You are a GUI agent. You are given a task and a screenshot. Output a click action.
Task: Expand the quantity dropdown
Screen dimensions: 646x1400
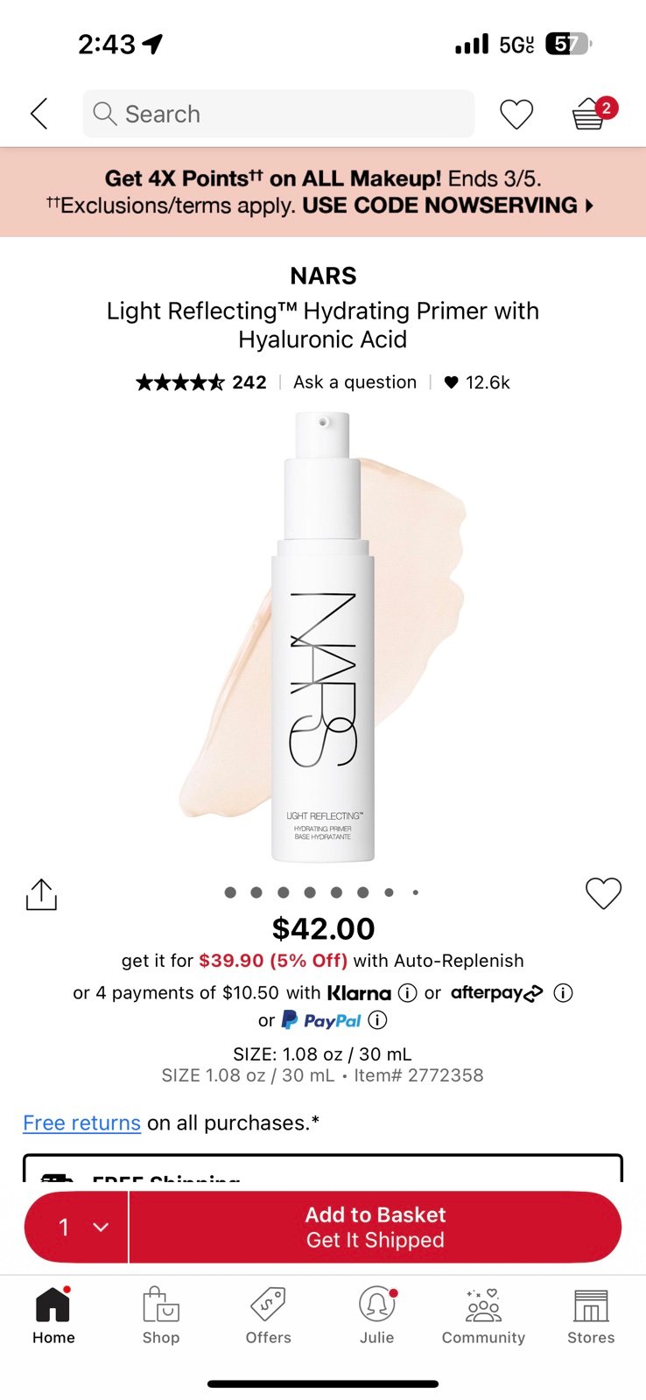pos(77,1227)
